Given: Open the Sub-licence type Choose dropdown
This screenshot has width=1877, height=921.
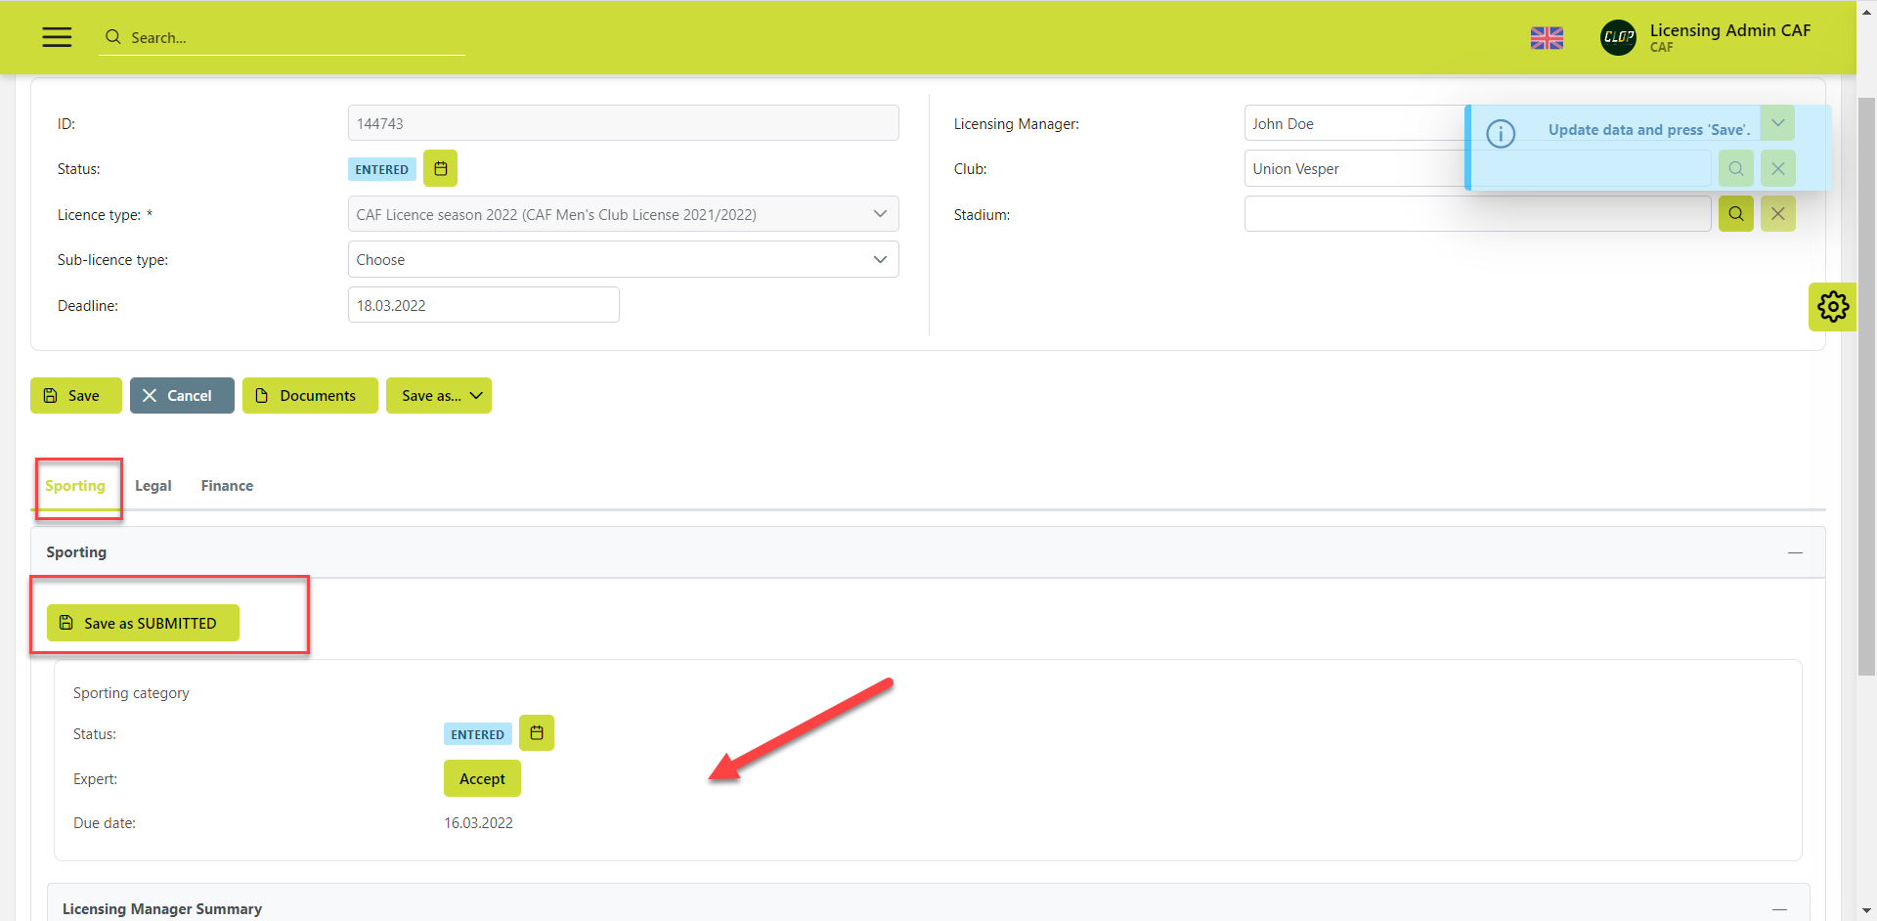Looking at the screenshot, I should click(x=623, y=260).
